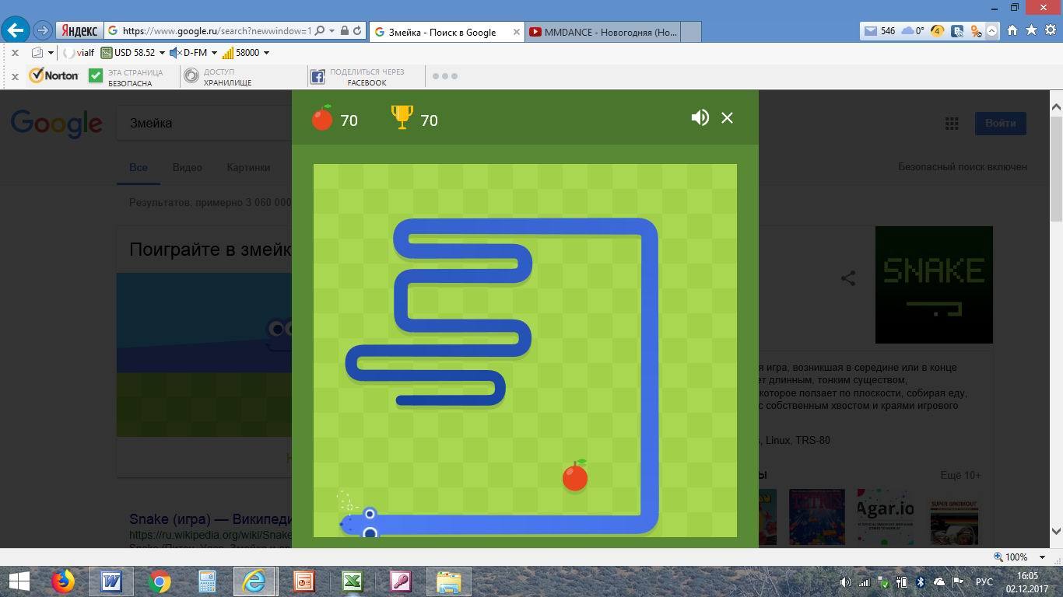Viewport: 1063px width, 597px height.
Task: Open the Snake (игра) — Википедия result
Action: coord(210,519)
